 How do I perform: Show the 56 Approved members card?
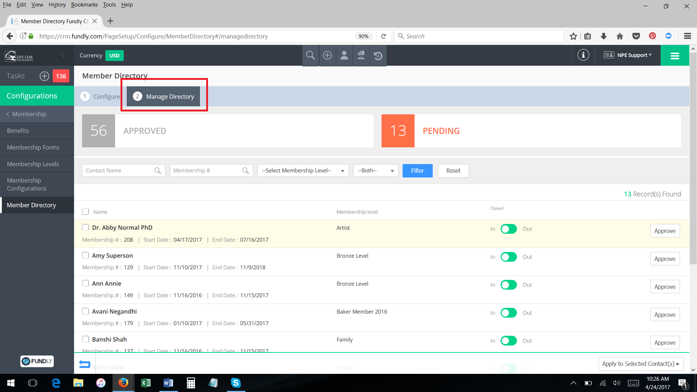tap(228, 131)
